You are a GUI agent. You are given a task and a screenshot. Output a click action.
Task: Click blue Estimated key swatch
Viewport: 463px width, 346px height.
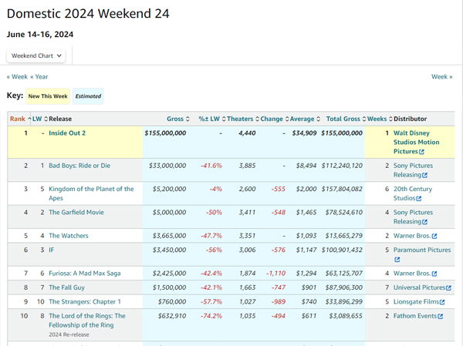[88, 96]
